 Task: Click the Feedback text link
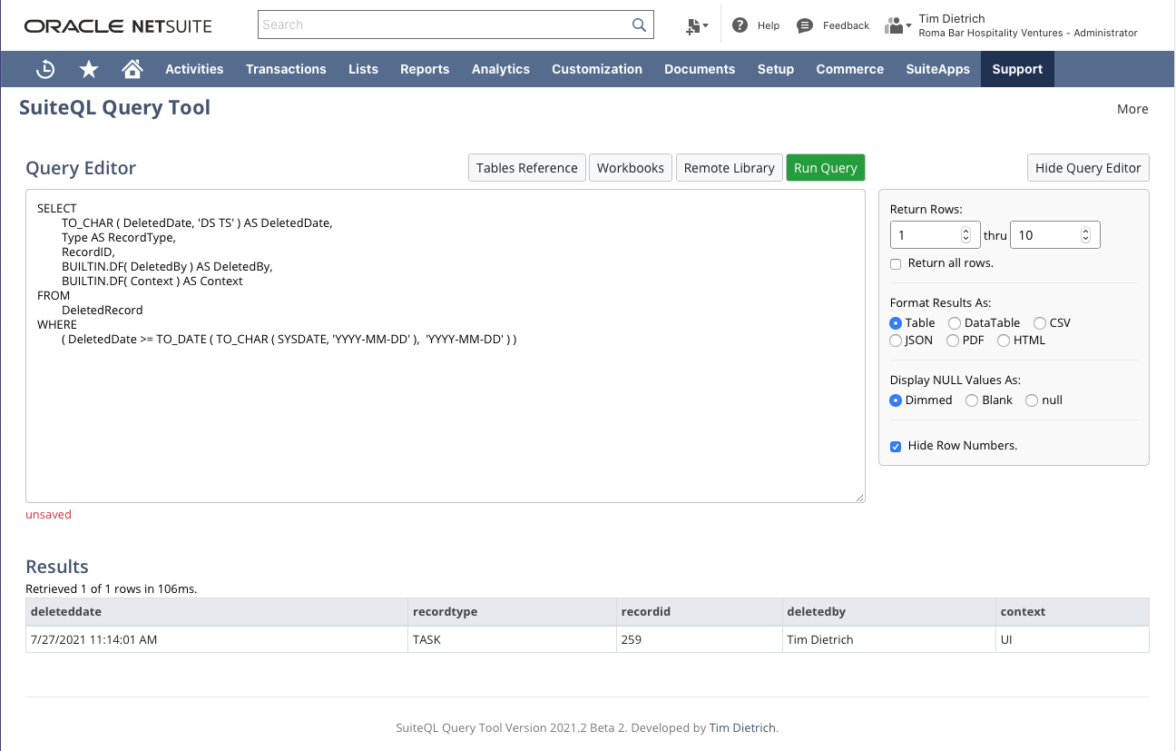846,25
